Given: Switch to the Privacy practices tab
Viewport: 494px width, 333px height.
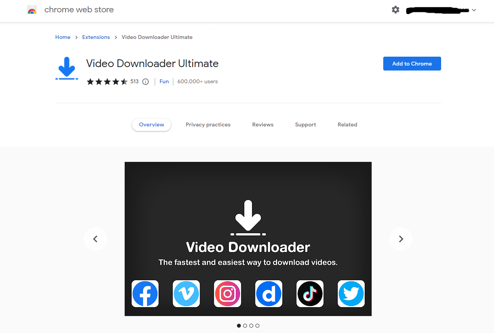Looking at the screenshot, I should pyautogui.click(x=208, y=124).
